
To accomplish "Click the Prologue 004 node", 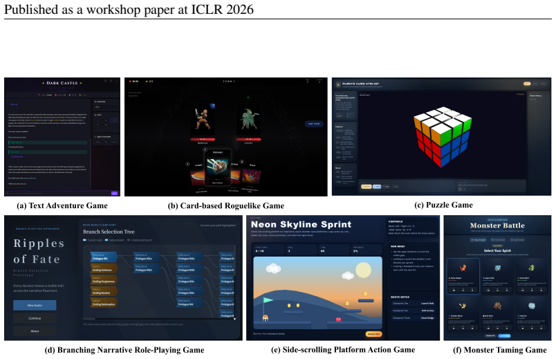I will (189, 303).
